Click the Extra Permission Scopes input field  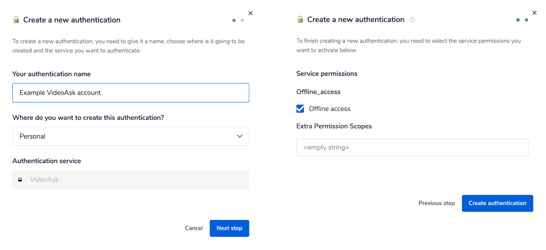point(412,147)
